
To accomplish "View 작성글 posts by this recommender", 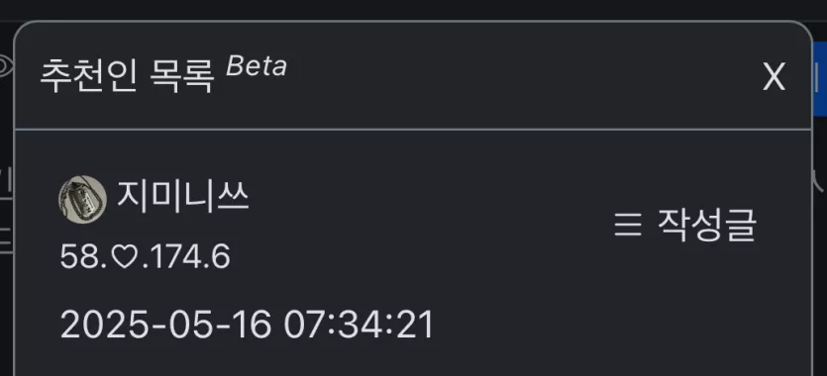I will (x=685, y=225).
